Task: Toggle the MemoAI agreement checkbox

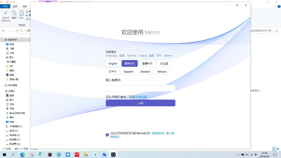Action: pos(107,135)
